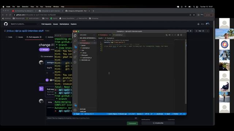
Task: Open the Selection menu in the menu bar
Action: pos(25,7)
